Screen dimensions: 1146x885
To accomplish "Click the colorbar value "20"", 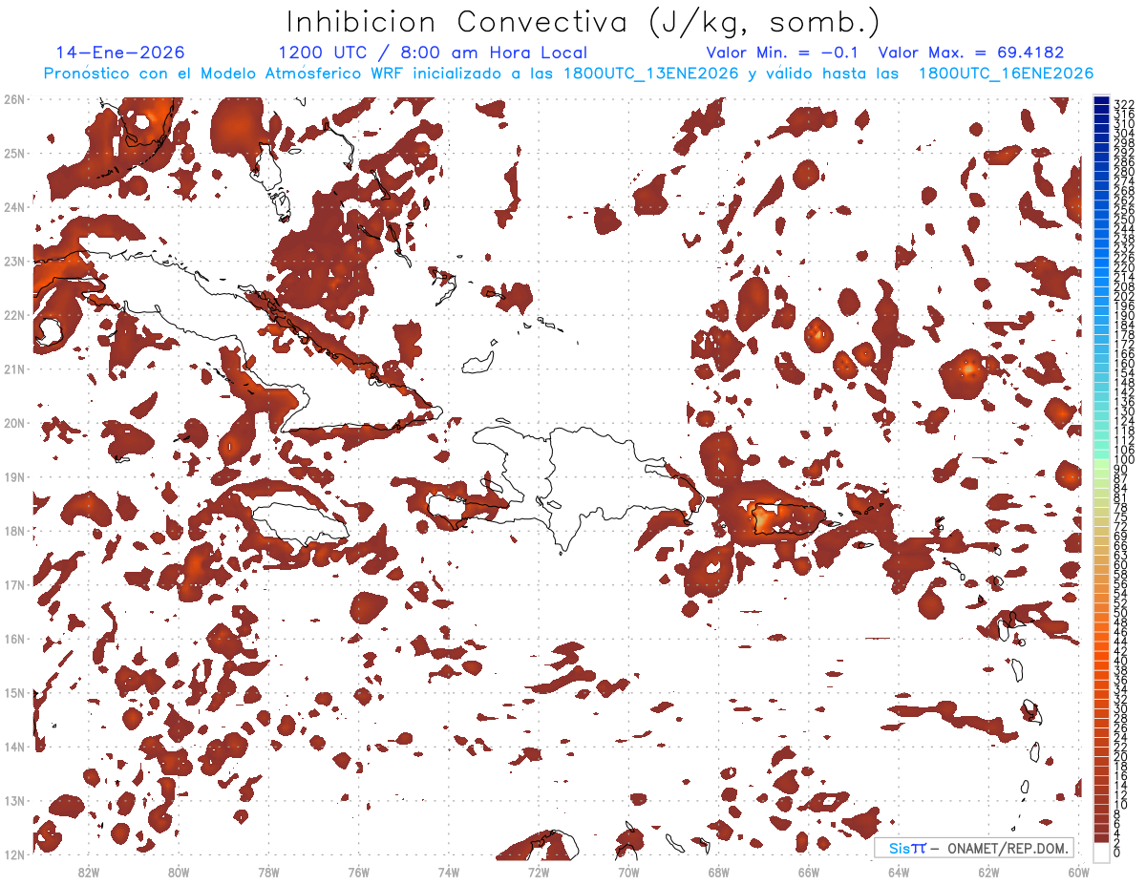I will [x=1120, y=756].
